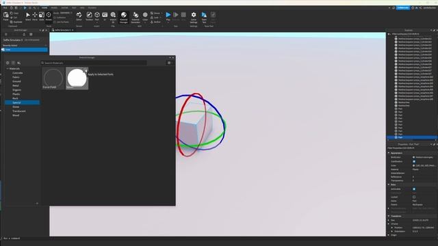Viewport: 438px width, 246px height.
Task: Click the Color swatch in Properties
Action: coord(413,165)
